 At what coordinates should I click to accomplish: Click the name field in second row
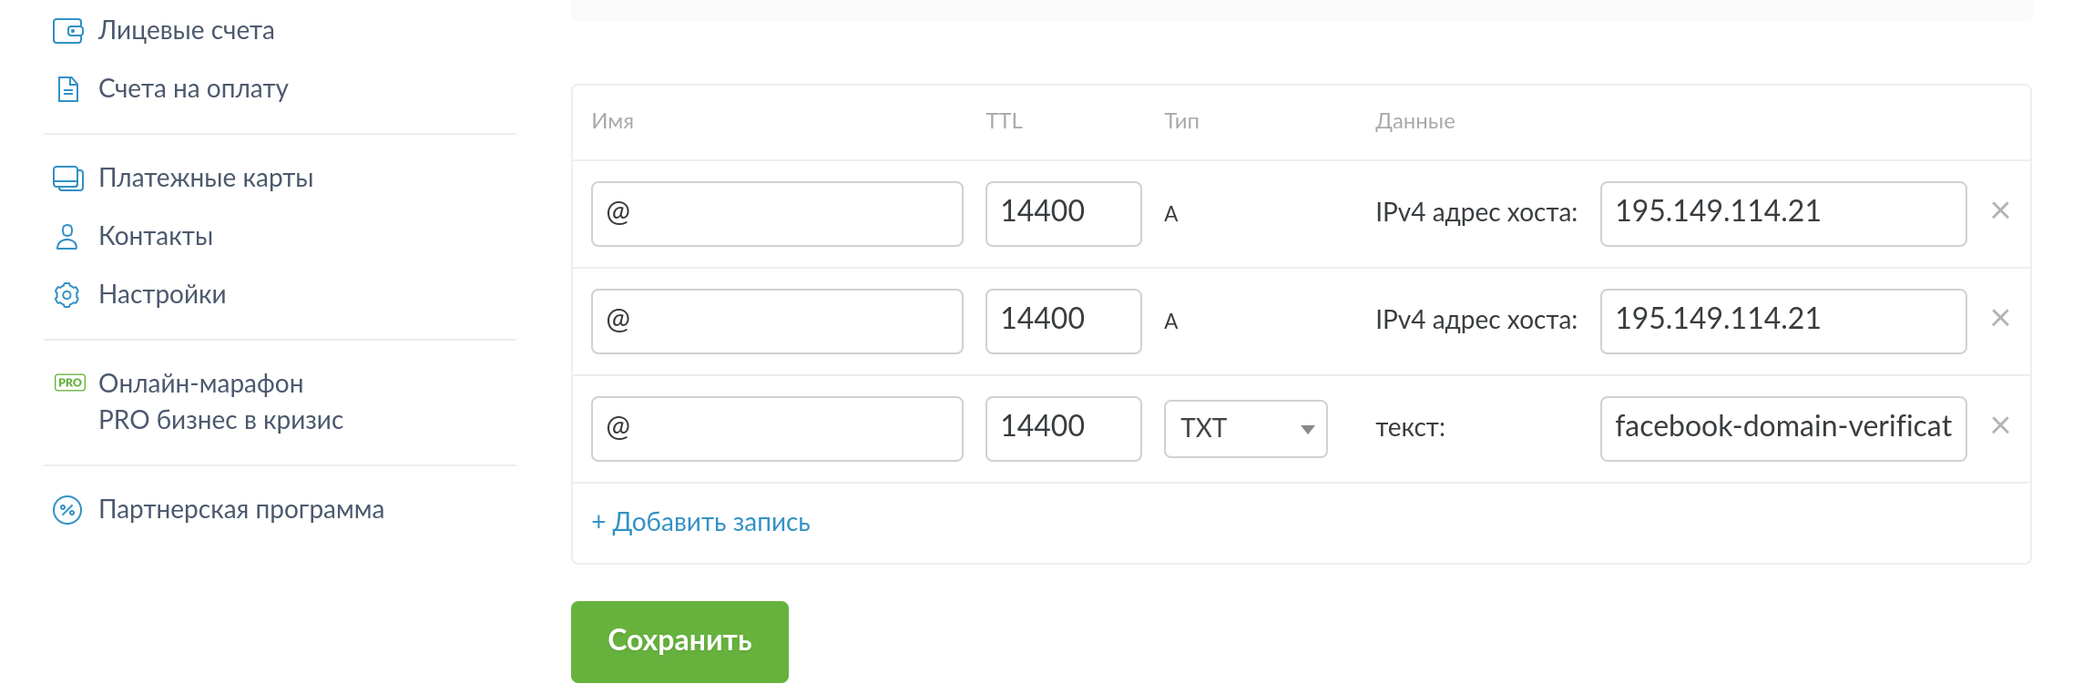tap(777, 321)
